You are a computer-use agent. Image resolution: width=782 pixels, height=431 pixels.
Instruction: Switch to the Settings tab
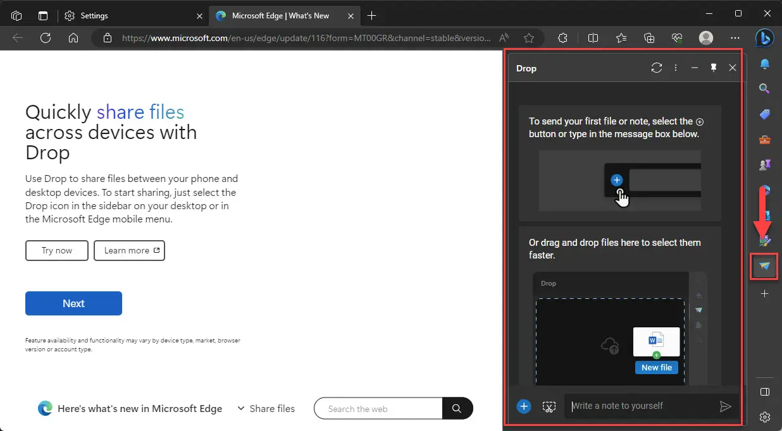[132, 15]
